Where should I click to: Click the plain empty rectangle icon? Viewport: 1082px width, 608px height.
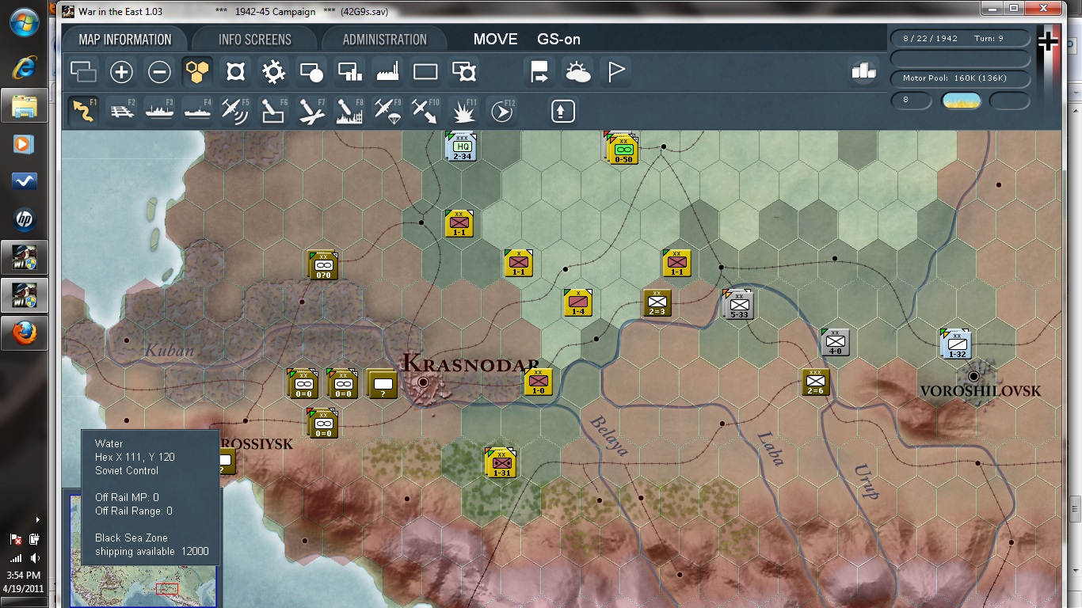coord(425,72)
